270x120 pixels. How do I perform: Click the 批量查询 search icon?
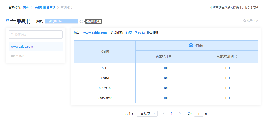244,21
